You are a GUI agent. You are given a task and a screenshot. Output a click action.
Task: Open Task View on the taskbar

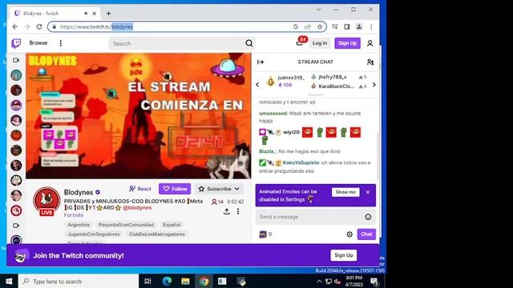click(x=147, y=281)
